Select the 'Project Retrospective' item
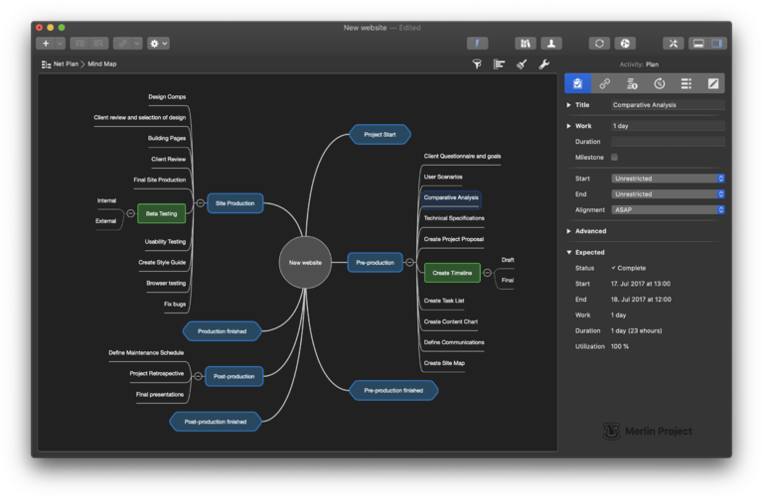This screenshot has width=763, height=499. coord(157,374)
